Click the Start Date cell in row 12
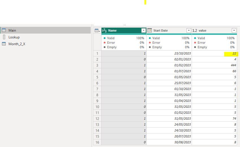 click(x=169, y=119)
